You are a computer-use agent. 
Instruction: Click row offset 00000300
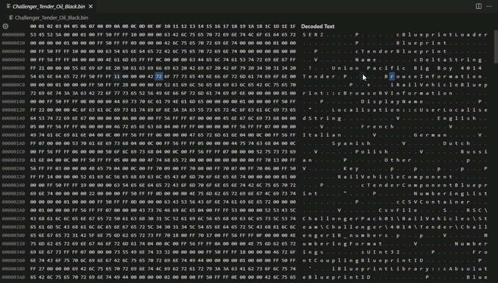coord(13,235)
